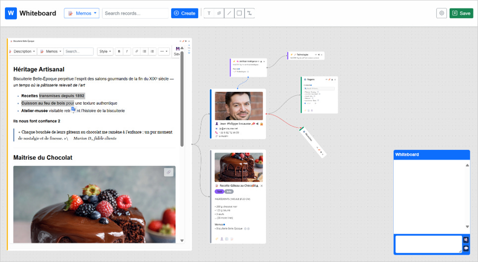Toggle numbered list in editor

152,51
